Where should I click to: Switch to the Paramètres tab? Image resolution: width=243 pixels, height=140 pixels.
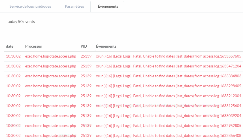coord(74,7)
